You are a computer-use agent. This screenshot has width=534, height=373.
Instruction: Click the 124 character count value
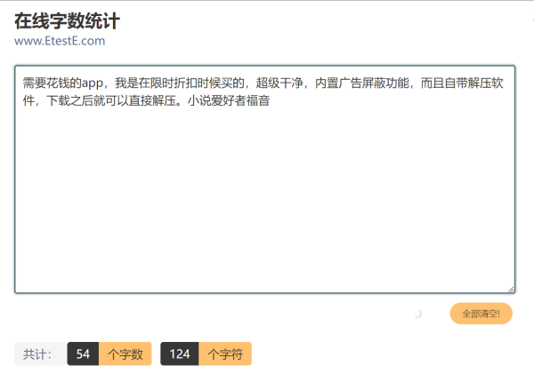(x=180, y=354)
